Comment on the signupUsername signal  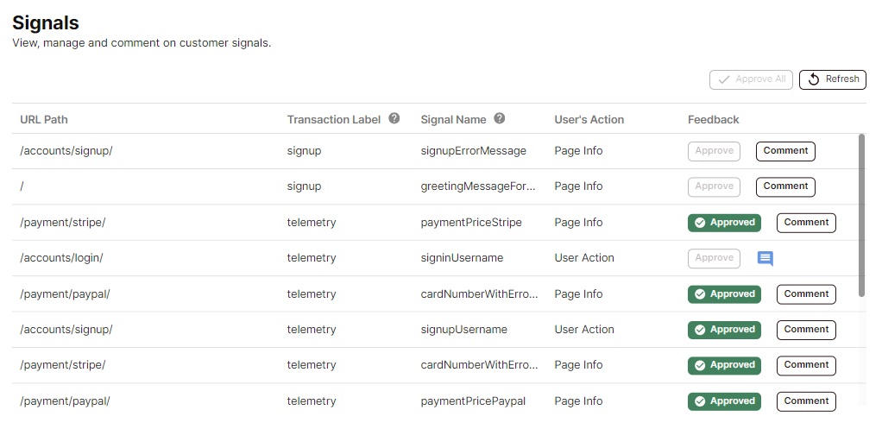(806, 330)
